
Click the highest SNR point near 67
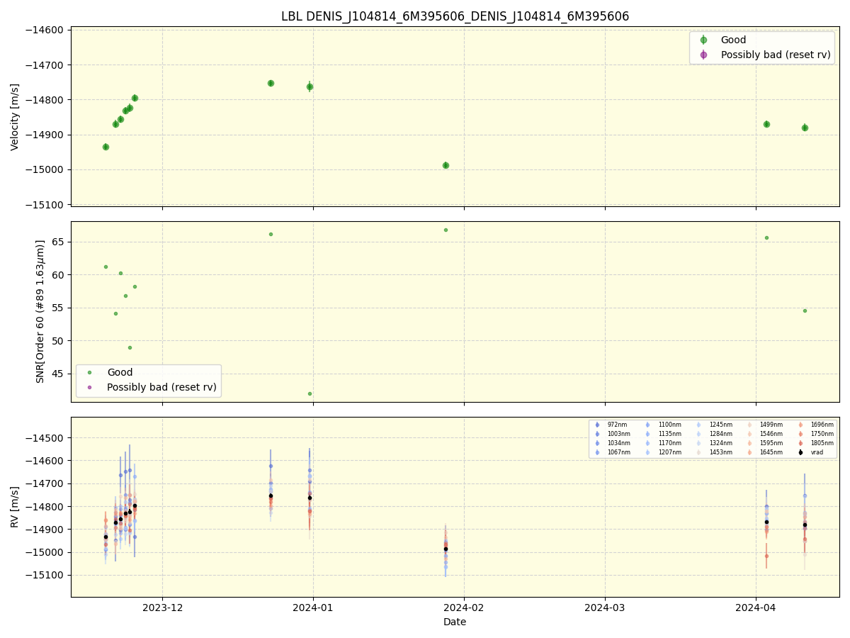coord(446,230)
